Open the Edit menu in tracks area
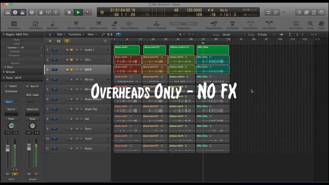The image size is (329, 185). coord(61,34)
